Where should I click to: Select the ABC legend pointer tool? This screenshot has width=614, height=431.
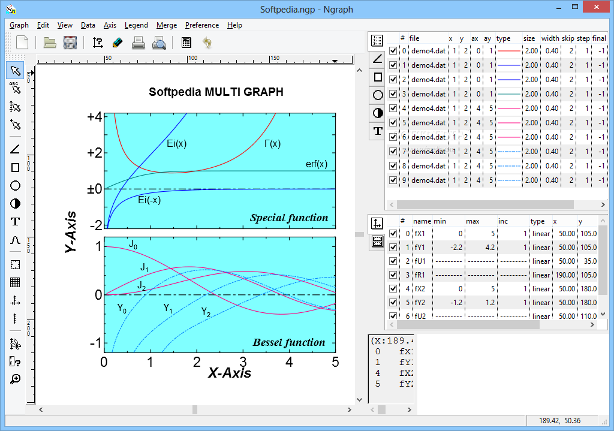coord(15,88)
